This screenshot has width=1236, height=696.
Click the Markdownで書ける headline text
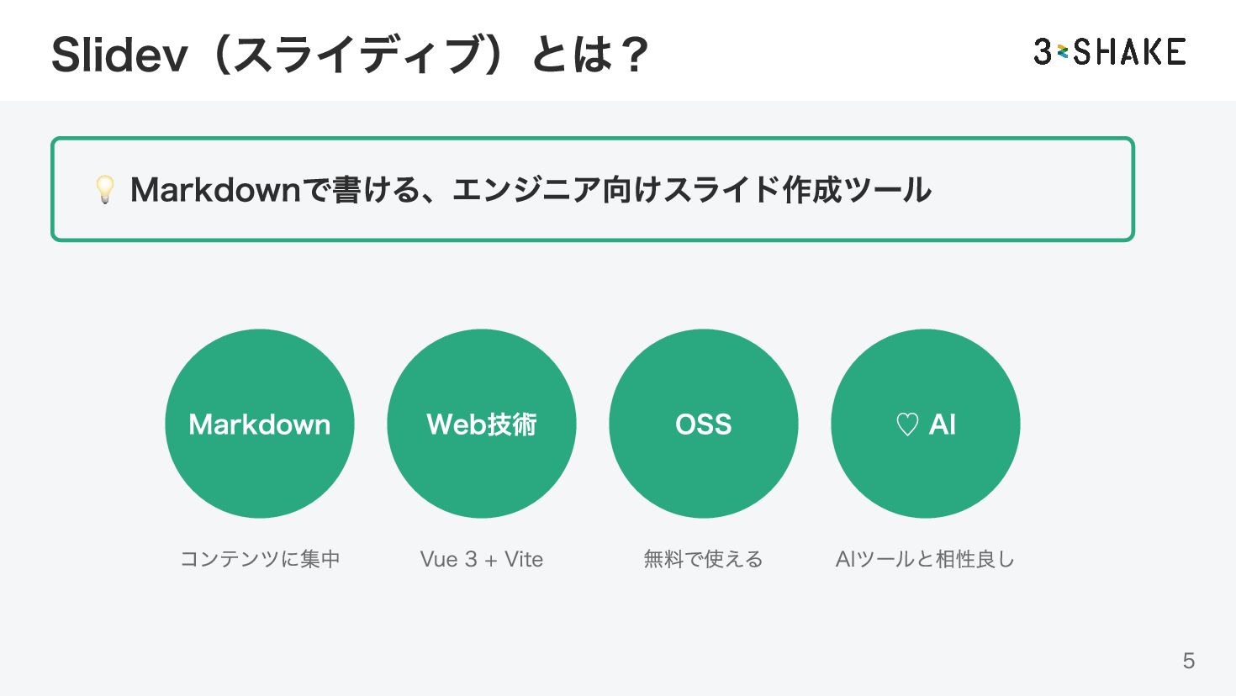(x=531, y=190)
